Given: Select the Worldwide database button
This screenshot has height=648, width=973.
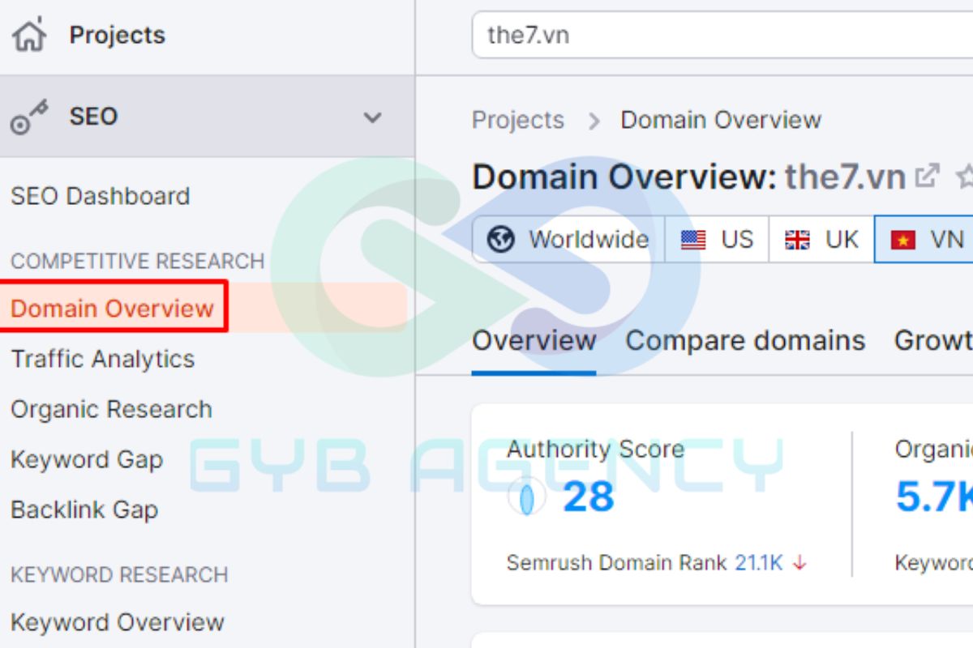Looking at the screenshot, I should point(568,240).
